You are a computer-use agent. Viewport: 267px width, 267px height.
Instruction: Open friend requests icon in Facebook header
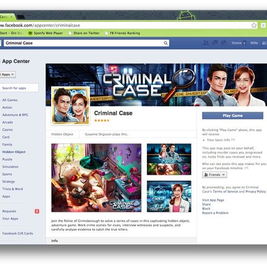point(206,43)
